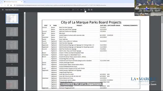The height and width of the screenshot is (91, 163).
Task: Open the tab search dropdown arrow
Action: click(2, 2)
